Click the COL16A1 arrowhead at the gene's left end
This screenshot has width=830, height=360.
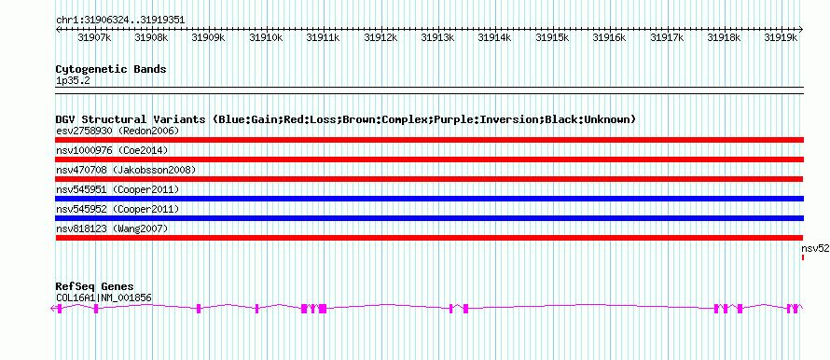[x=53, y=309]
